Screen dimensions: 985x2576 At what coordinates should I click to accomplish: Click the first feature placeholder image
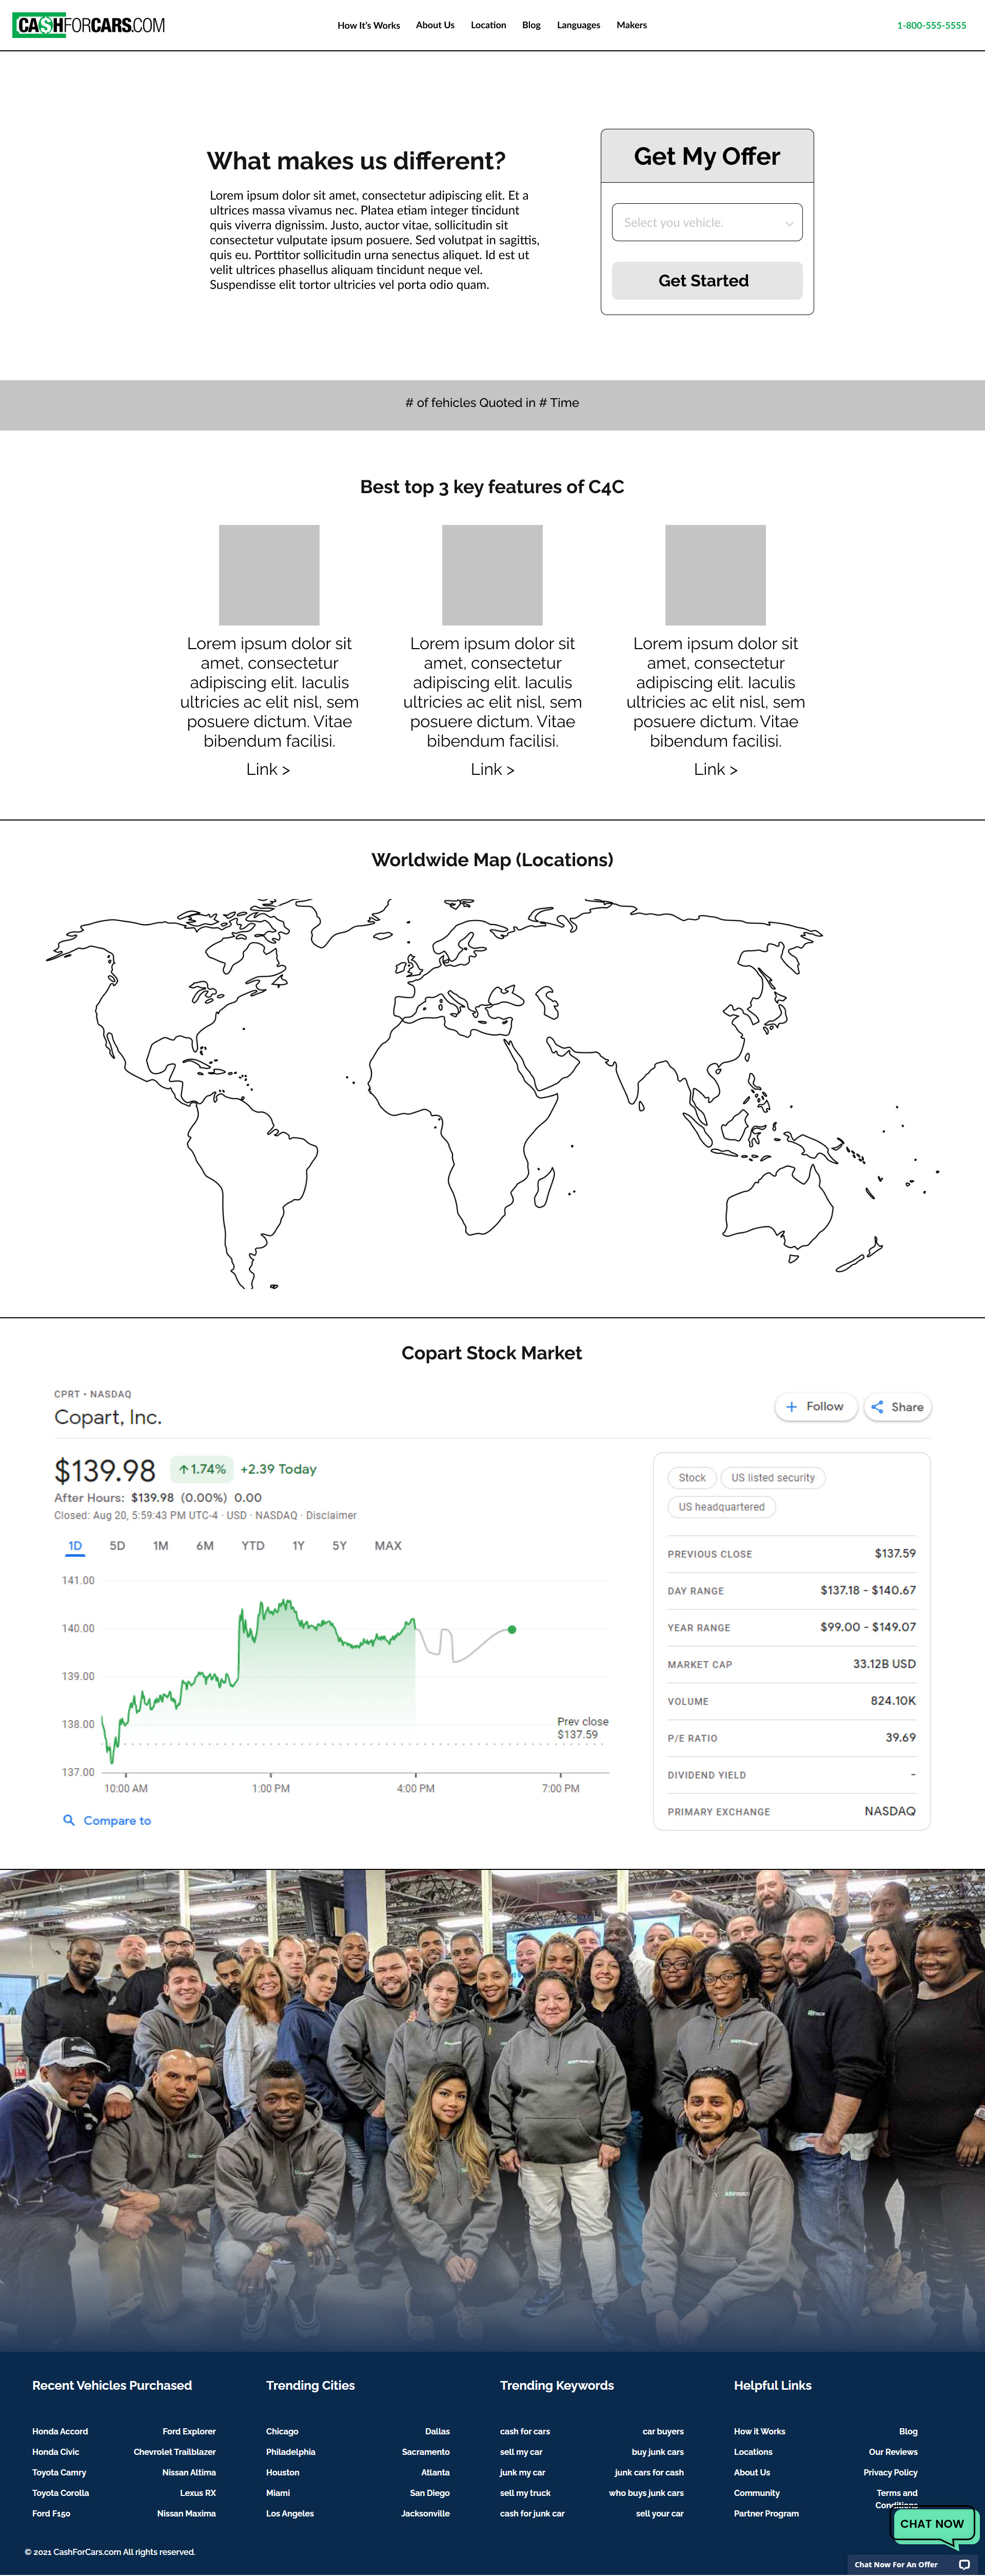[x=269, y=575]
